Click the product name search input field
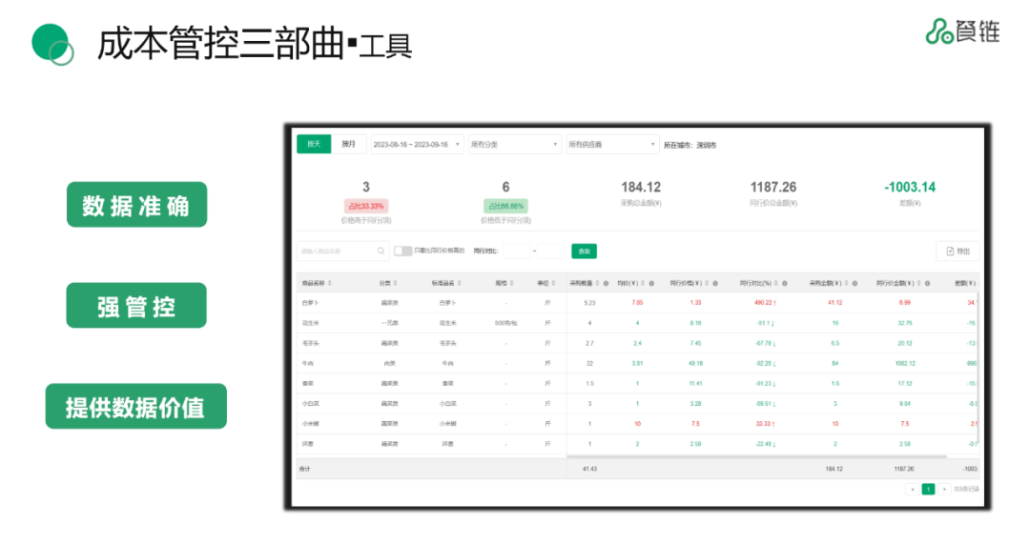 click(336, 252)
